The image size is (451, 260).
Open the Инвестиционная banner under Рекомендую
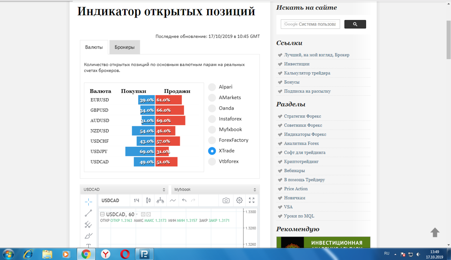[323, 243]
